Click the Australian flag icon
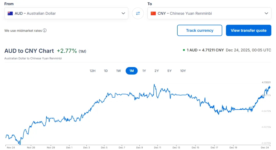 [x=10, y=13]
